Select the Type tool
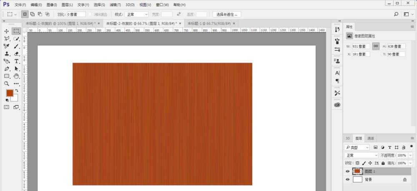Viewport: 417px width, 191px height. (17, 61)
